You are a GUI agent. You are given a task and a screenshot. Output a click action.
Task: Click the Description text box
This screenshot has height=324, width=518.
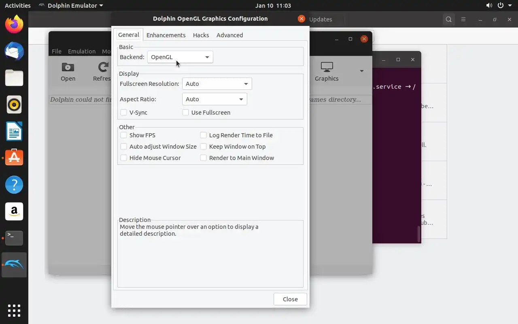[210, 254]
